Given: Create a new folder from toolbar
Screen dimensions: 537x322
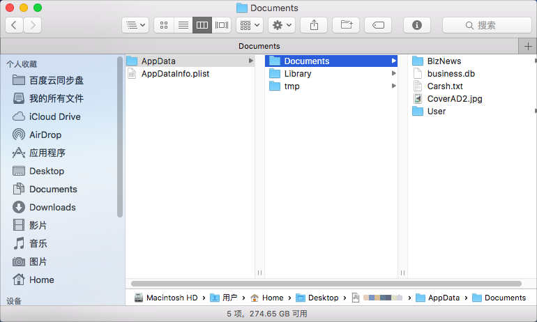Looking at the screenshot, I should point(346,25).
